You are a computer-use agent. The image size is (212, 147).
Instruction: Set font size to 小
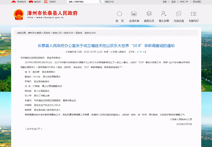(144, 52)
